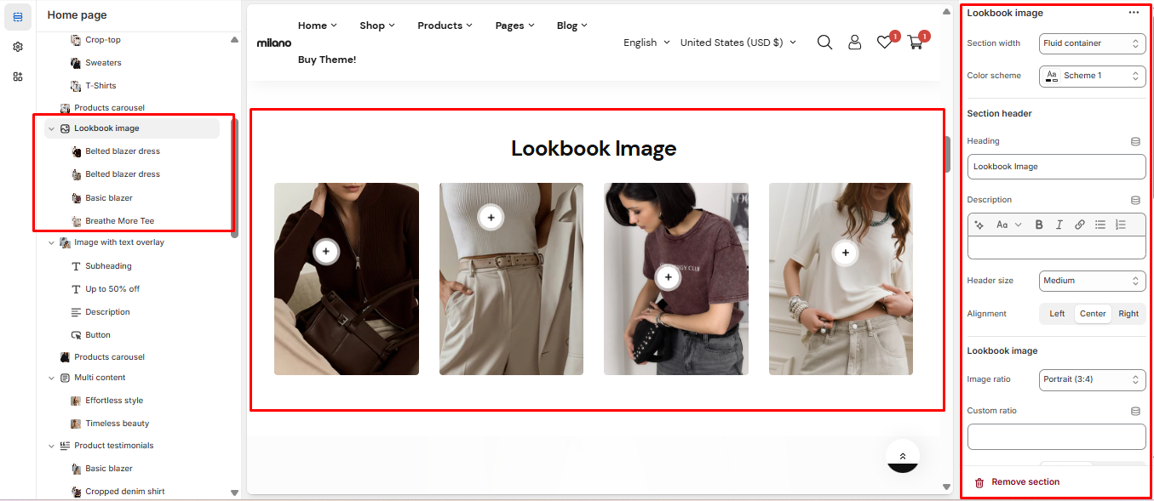Screen dimensions: 1154x501
Task: Click the Heading text field
Action: (1056, 167)
